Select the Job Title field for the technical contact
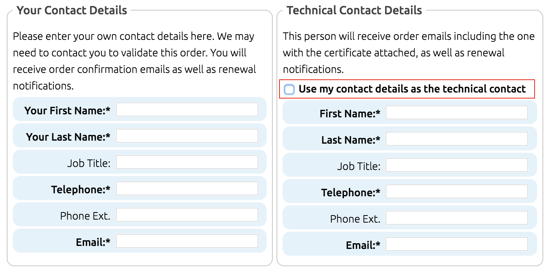 point(457,165)
